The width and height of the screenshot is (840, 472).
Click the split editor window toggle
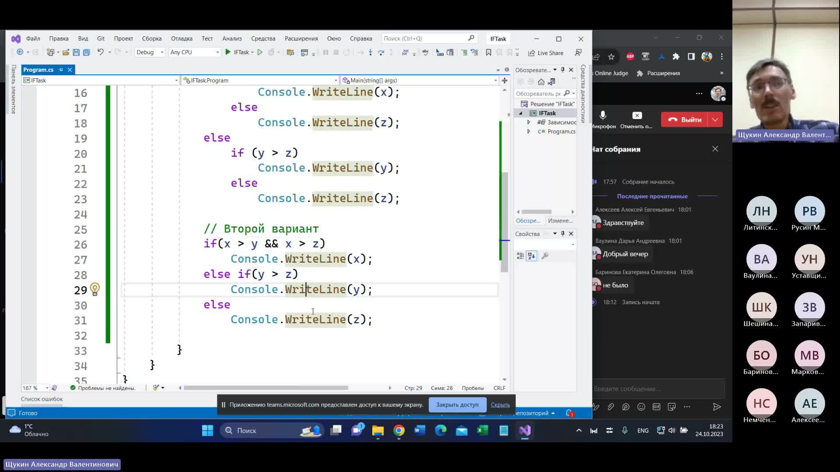tap(504, 80)
